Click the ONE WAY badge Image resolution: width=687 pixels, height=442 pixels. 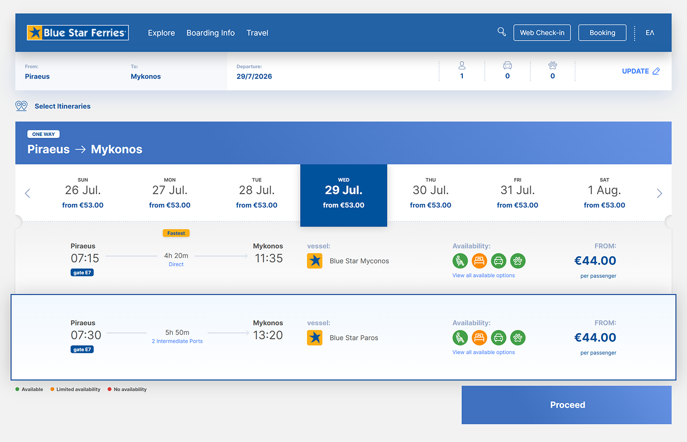[43, 134]
